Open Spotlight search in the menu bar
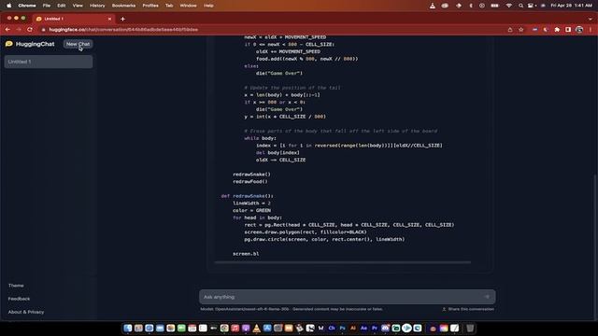This screenshot has height=336, width=598. [x=520, y=6]
